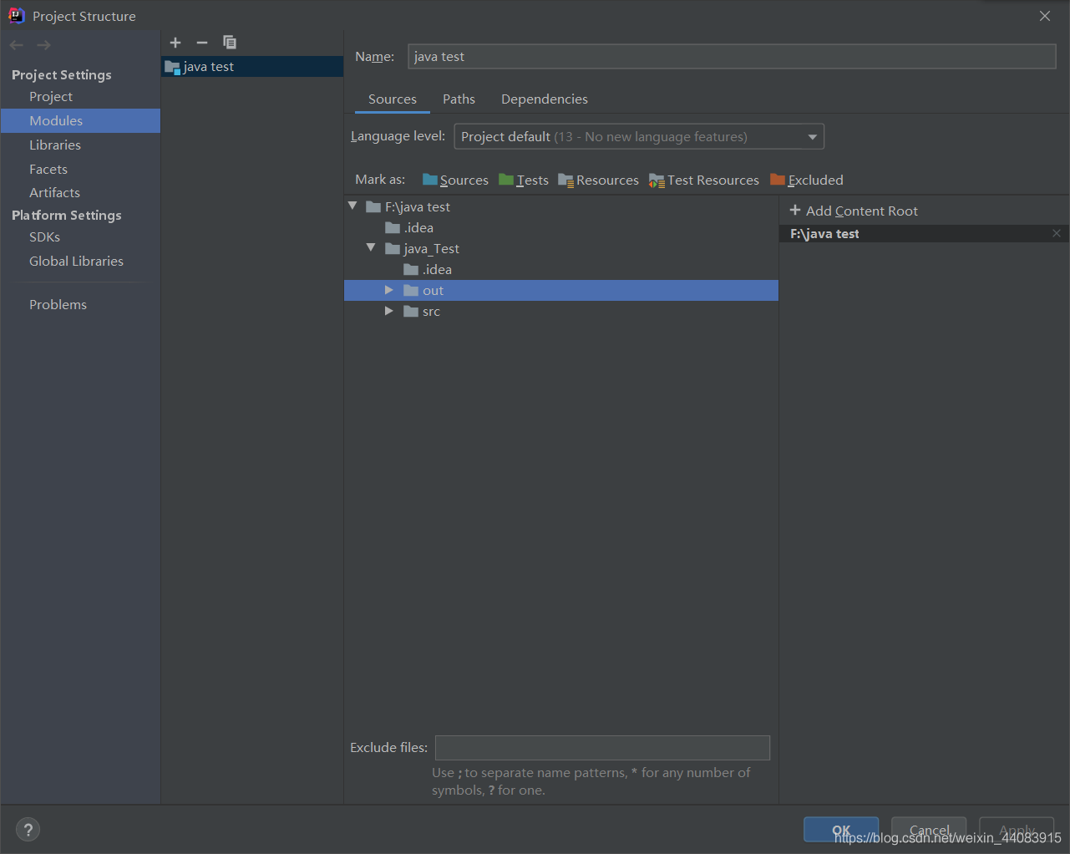Click into the Exclude files field

point(602,747)
